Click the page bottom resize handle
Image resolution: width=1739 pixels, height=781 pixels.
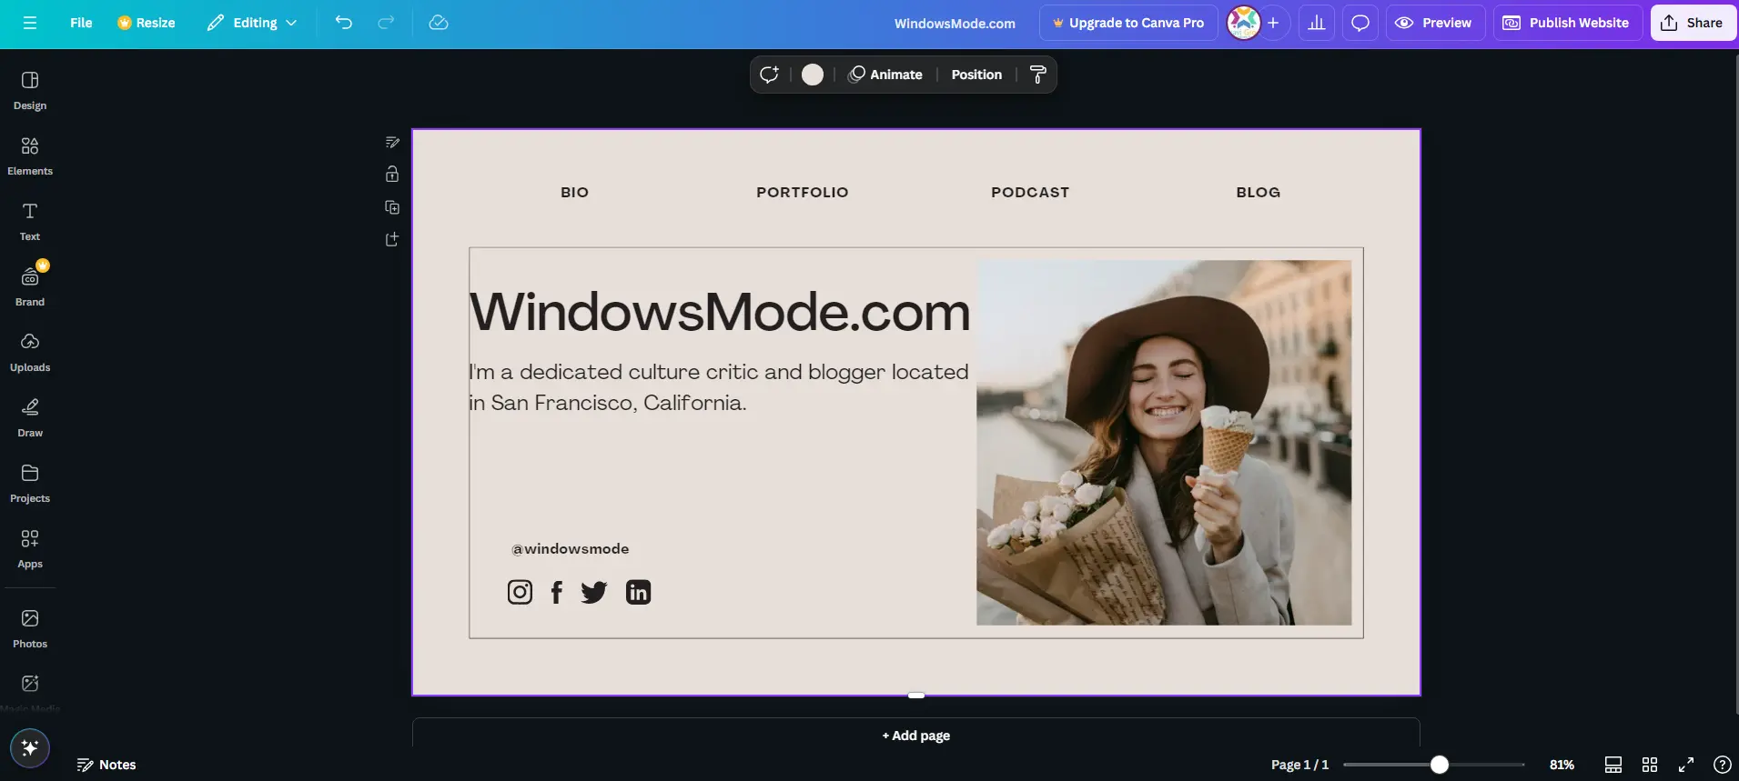pyautogui.click(x=916, y=696)
